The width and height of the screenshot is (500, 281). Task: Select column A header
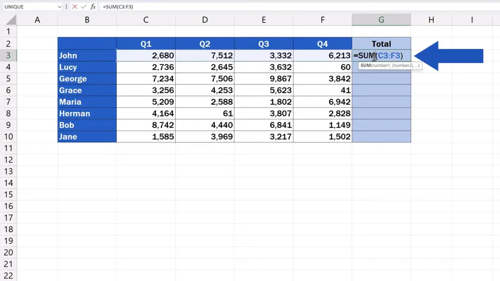tap(37, 20)
